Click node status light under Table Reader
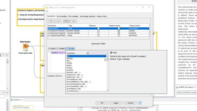197x111 pixels. pyautogui.click(x=25, y=50)
